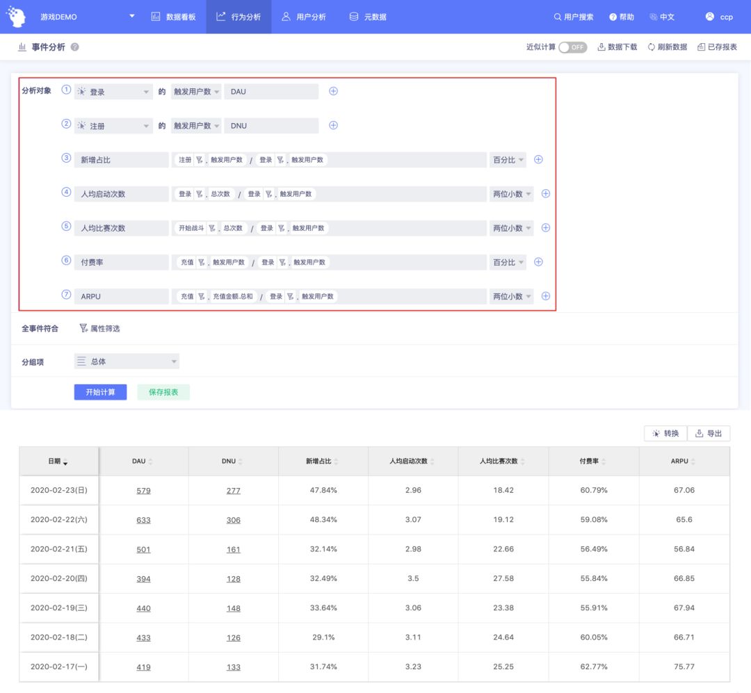Open DNU value 161 link
The width and height of the screenshot is (751, 693).
tap(233, 549)
